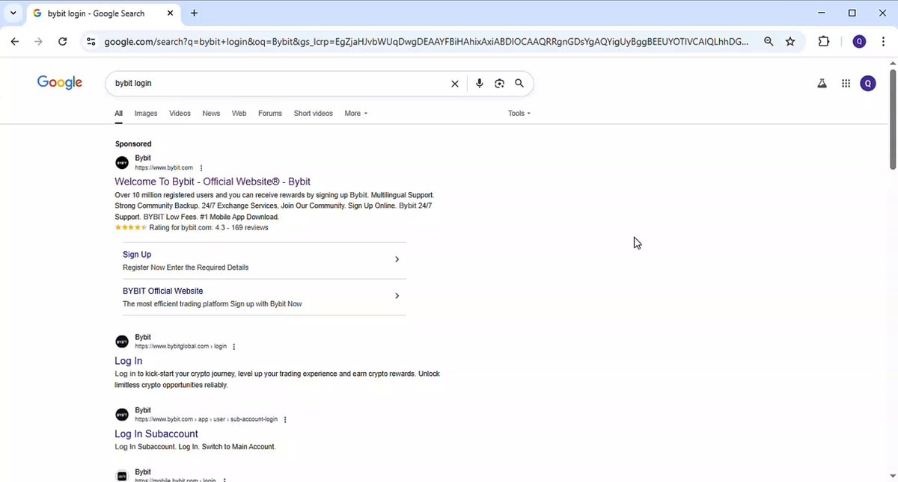This screenshot has width=898, height=482.
Task: Open the Extensions puzzle icon
Action: [824, 42]
